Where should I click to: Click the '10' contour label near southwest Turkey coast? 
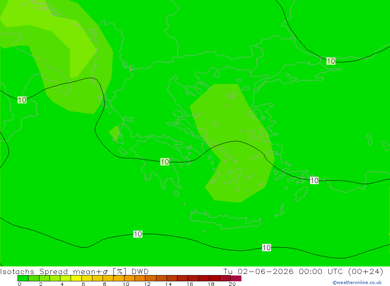[314, 181]
